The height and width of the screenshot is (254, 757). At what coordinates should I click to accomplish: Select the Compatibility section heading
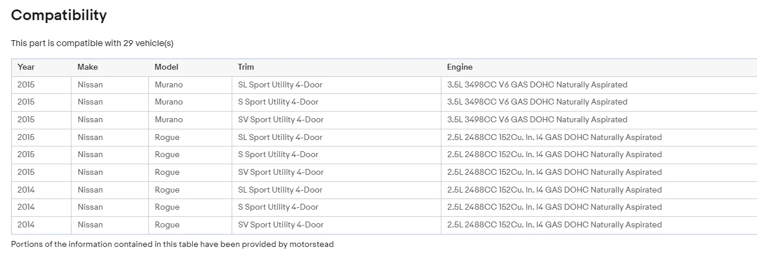[x=59, y=15]
